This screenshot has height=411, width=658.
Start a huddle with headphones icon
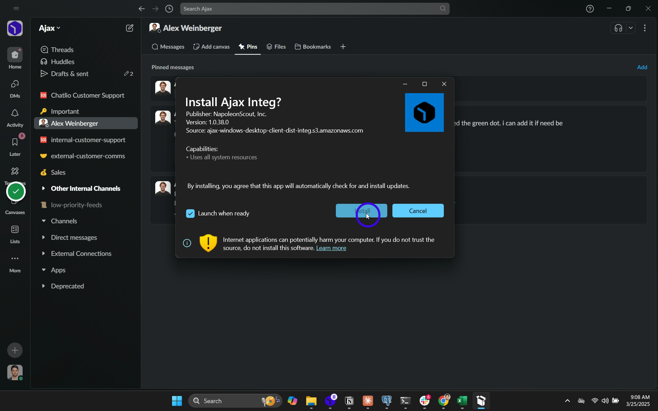click(x=618, y=28)
